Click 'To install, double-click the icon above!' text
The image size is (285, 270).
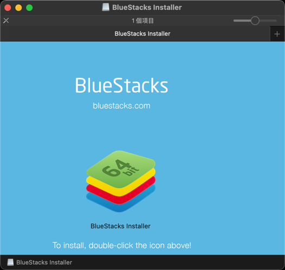click(x=122, y=245)
